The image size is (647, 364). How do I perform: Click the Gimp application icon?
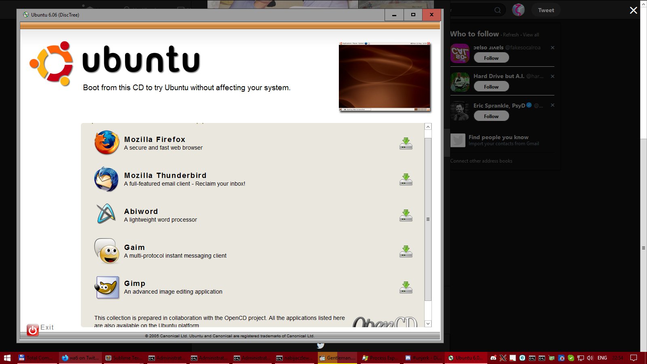coord(107,287)
